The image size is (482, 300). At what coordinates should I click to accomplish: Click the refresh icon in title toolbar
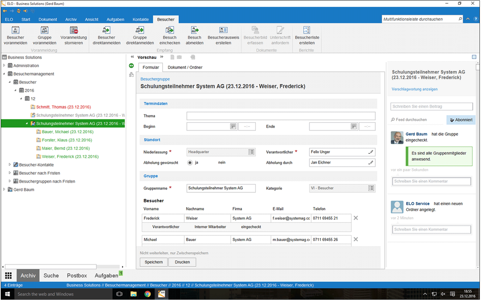pos(19,11)
